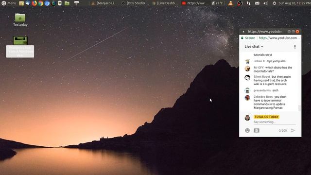Click the dark globe launcher icon in the panel
Viewport: 311px width, 175px height.
(x=53, y=3)
